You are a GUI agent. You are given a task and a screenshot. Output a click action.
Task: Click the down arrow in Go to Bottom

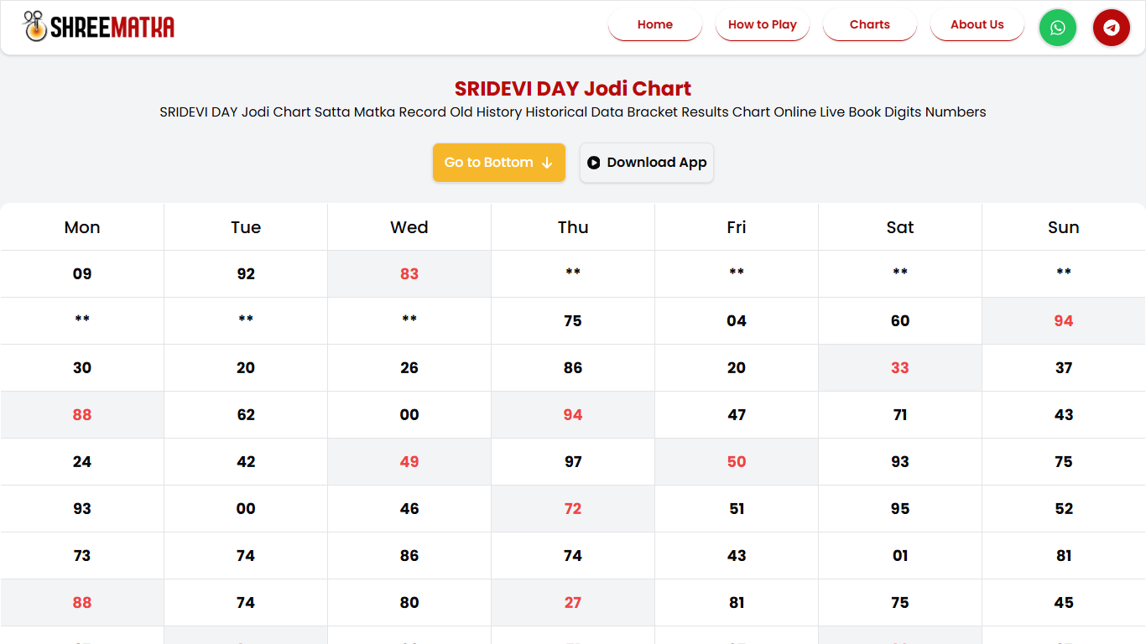[x=547, y=163]
